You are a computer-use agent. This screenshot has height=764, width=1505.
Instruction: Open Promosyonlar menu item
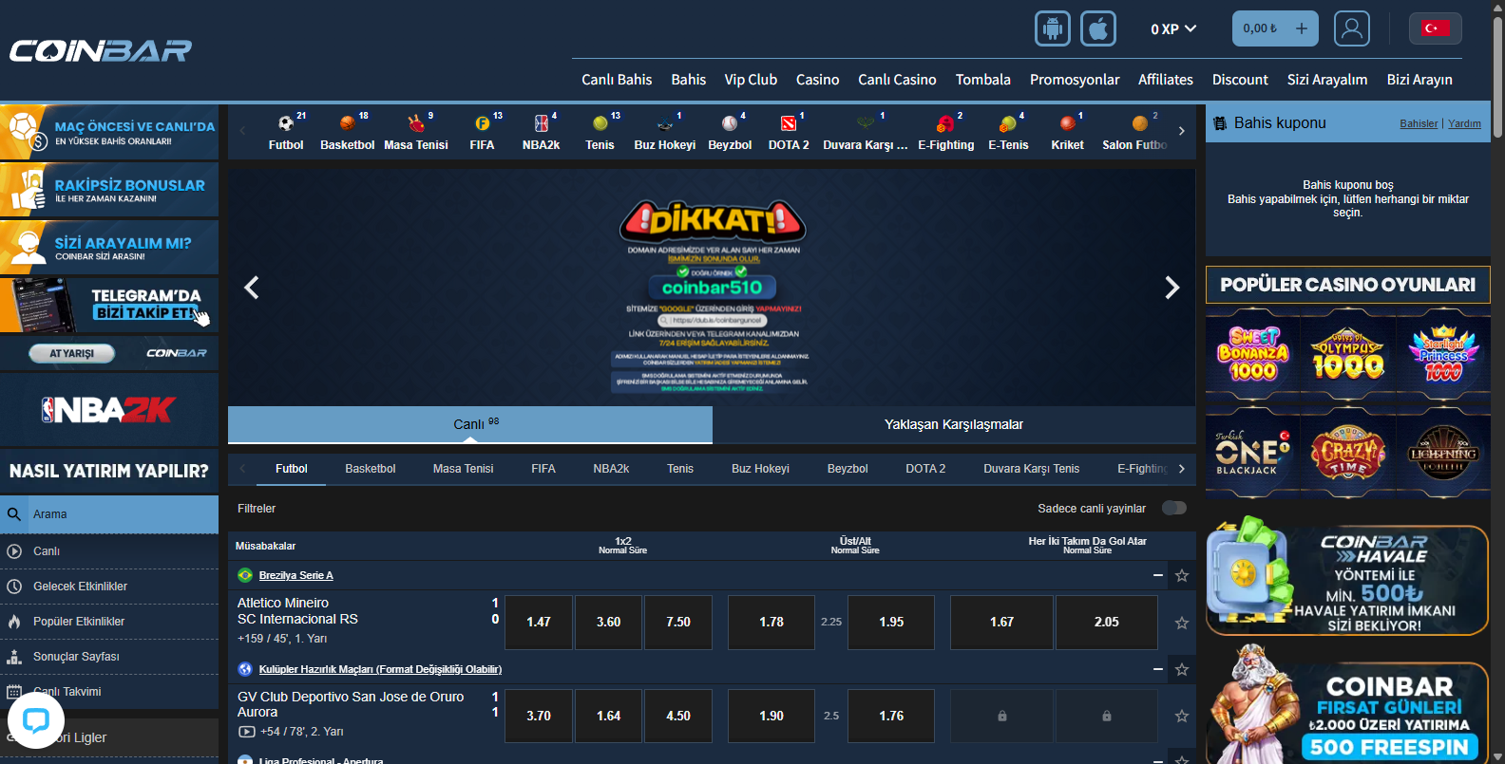coord(1075,80)
